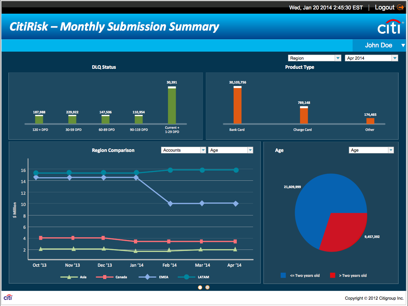This screenshot has height=306, width=408.
Task: Click the Other product type bar
Action: tap(370, 121)
